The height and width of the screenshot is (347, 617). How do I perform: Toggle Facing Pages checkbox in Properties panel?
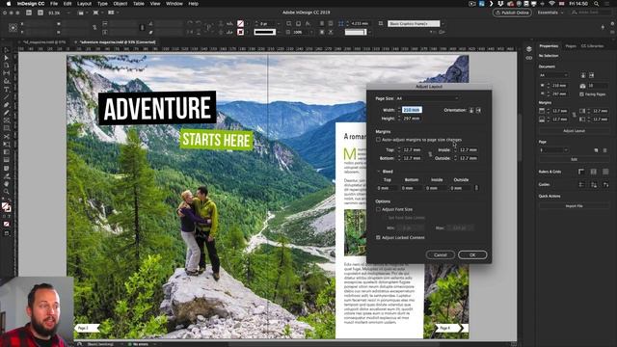(581, 94)
